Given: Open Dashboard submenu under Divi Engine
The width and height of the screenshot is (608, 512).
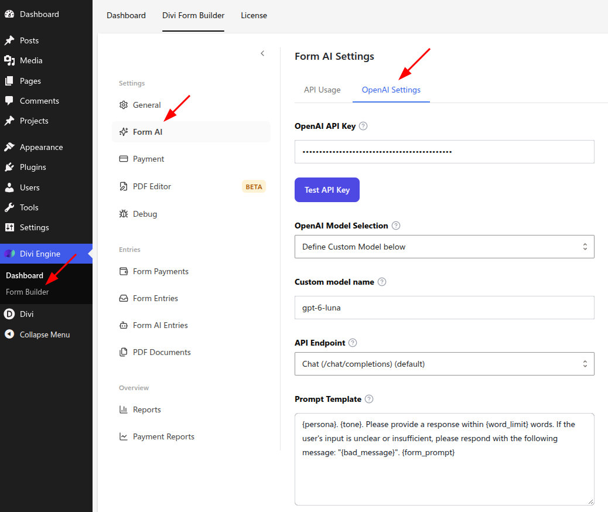Looking at the screenshot, I should [25, 275].
